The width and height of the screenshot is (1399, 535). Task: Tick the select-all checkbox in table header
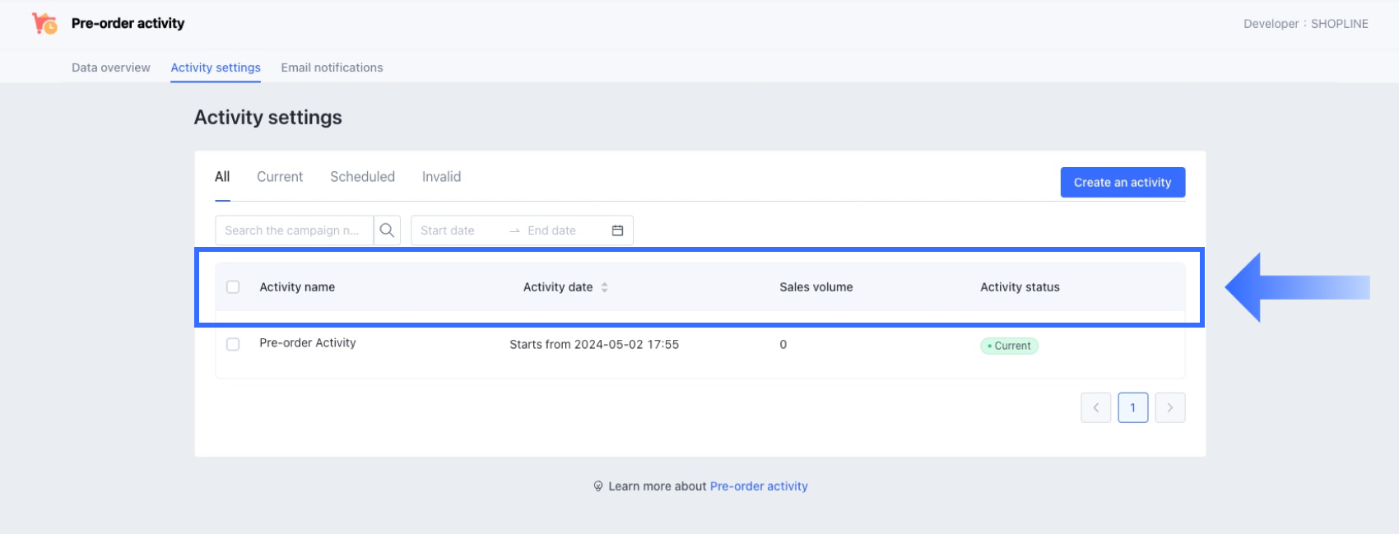point(233,287)
